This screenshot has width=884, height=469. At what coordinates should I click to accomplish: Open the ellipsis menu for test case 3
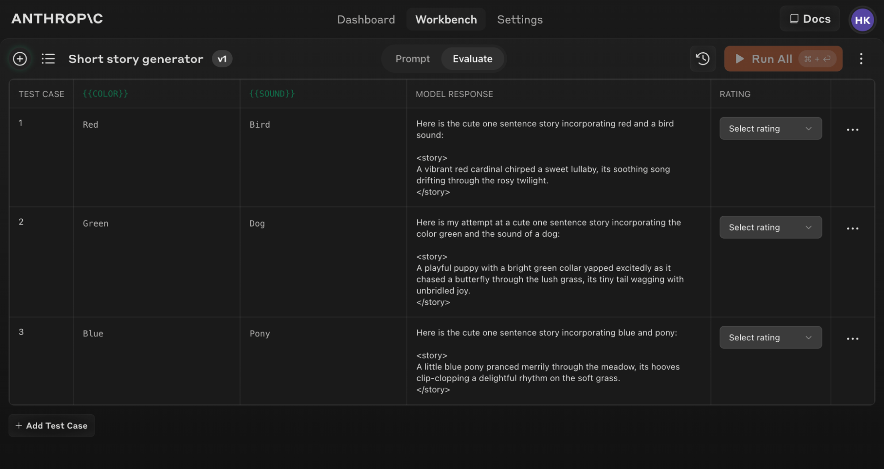853,338
